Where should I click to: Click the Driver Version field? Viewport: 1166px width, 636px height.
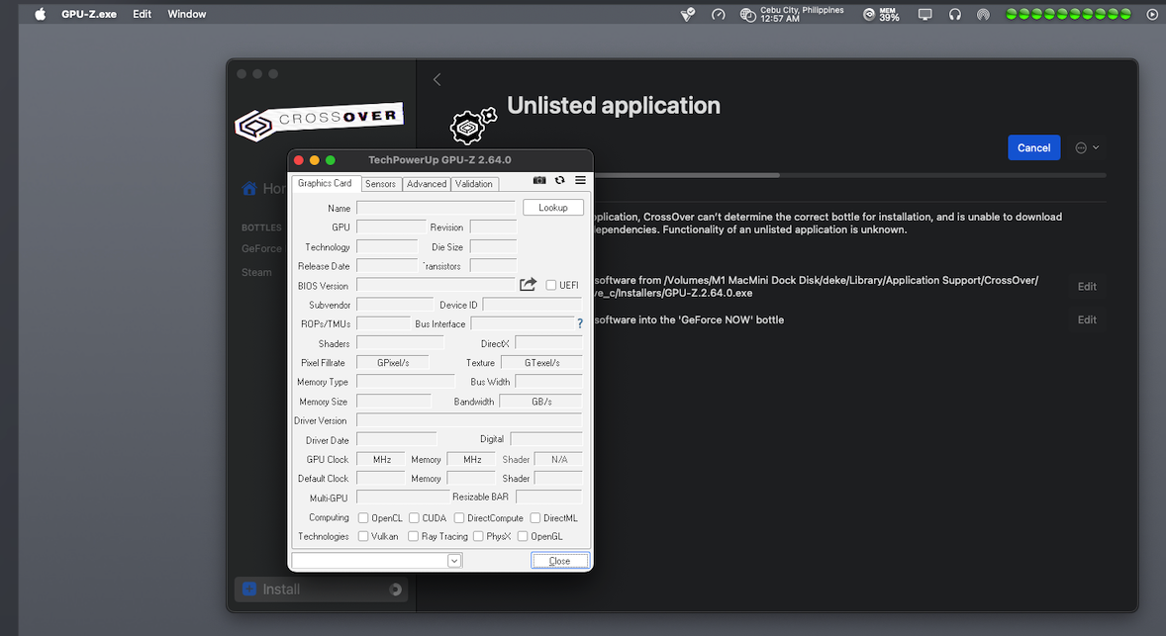[469, 419]
